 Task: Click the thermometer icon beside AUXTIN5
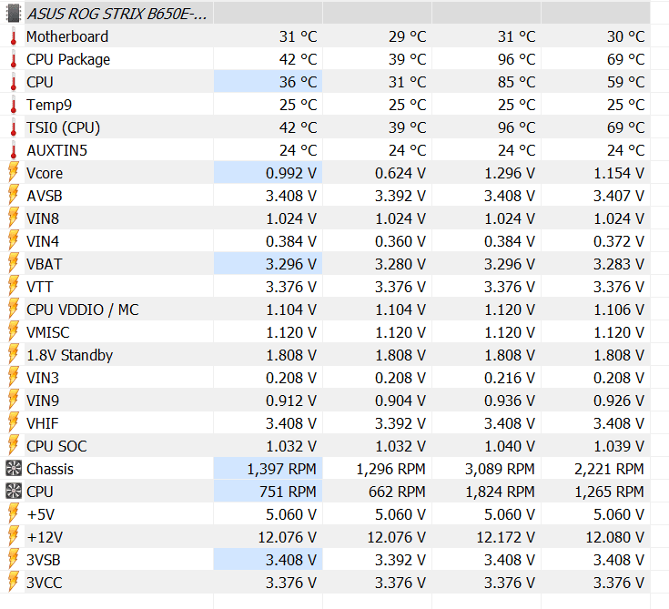[x=14, y=150]
